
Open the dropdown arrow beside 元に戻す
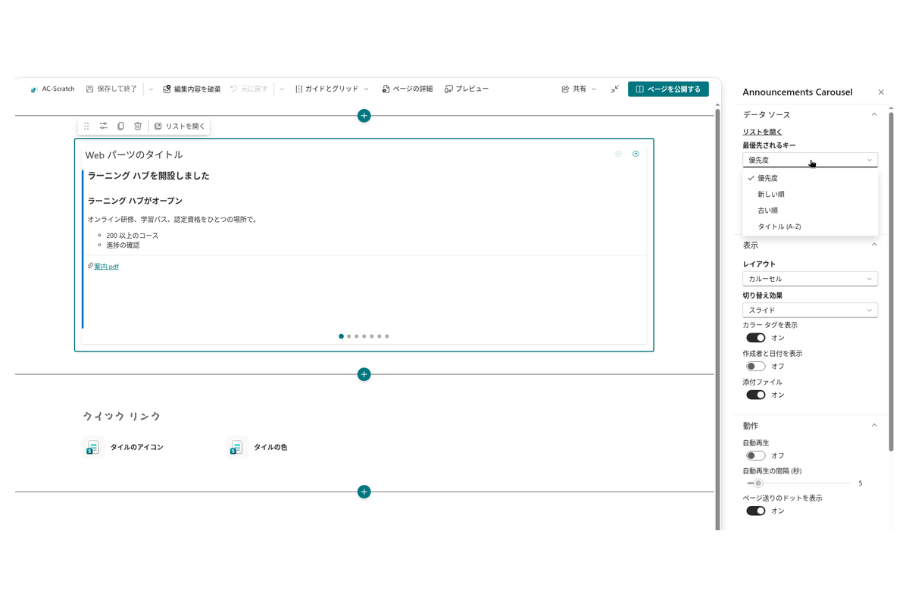pyautogui.click(x=282, y=89)
